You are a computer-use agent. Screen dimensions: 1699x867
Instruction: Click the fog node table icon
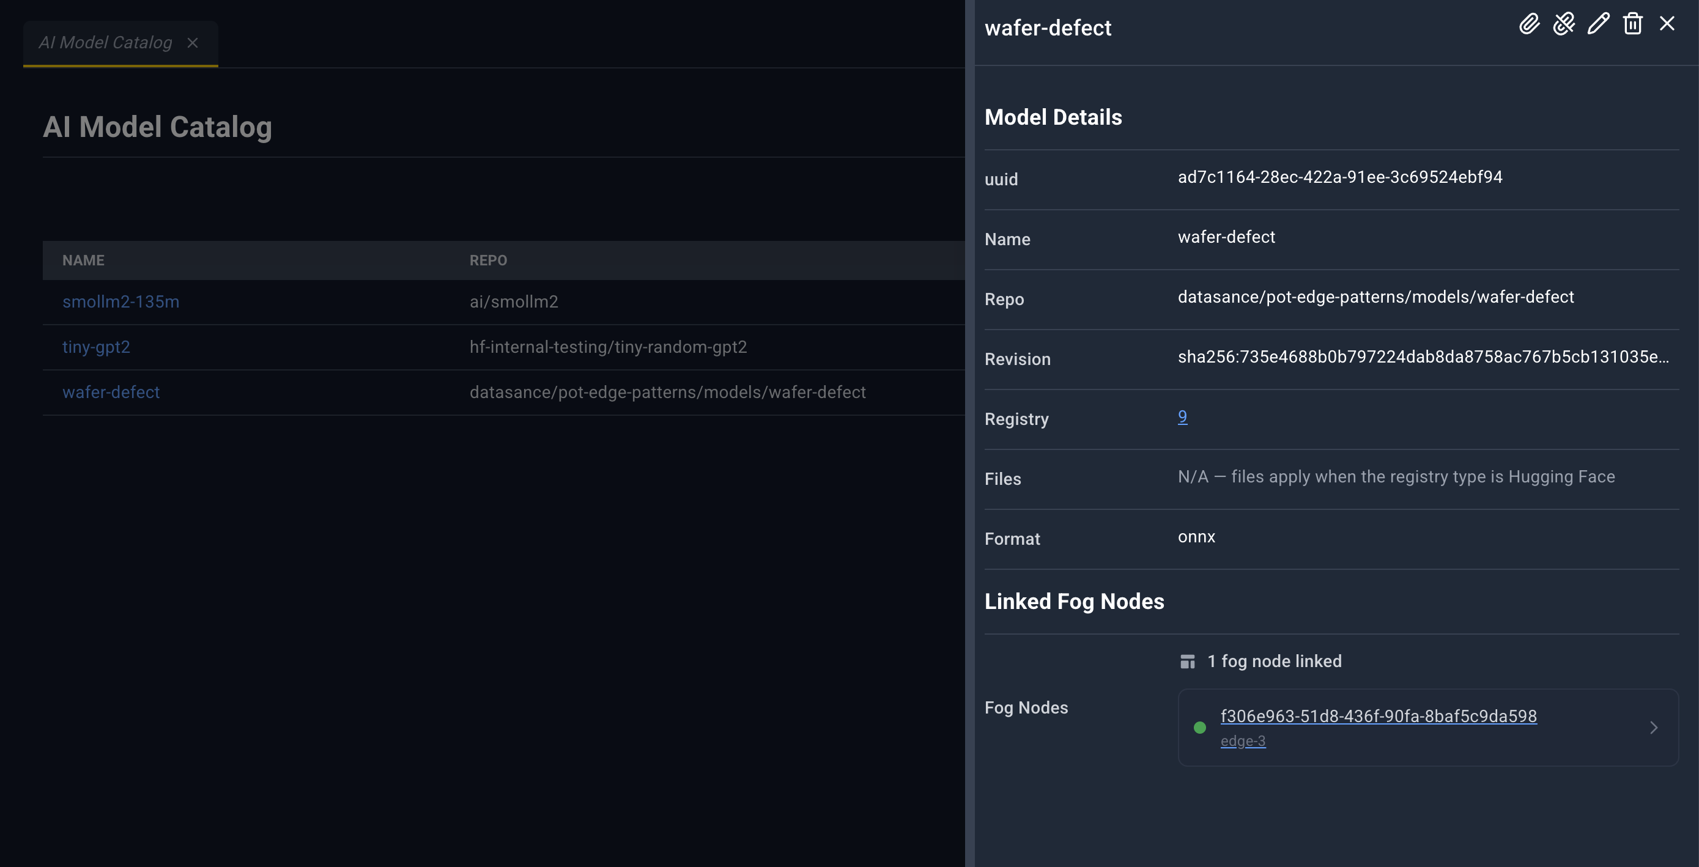tap(1187, 662)
